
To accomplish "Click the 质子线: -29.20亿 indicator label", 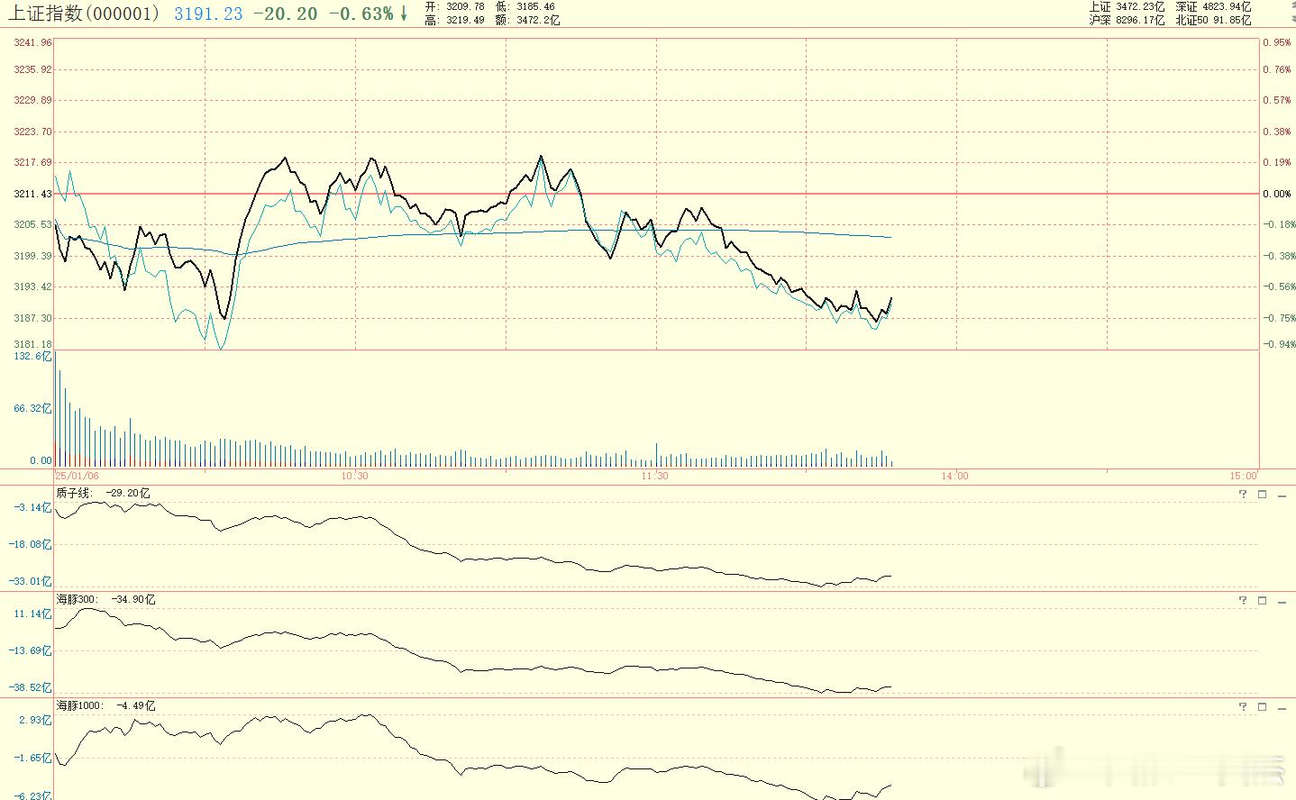I will [104, 493].
